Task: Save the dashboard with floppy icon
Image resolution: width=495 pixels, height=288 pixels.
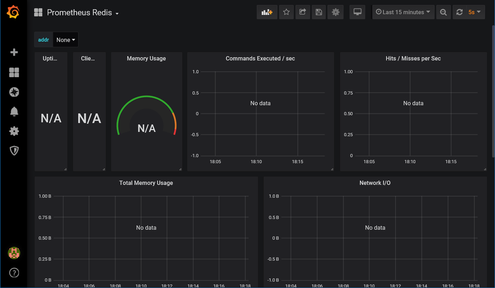Action: click(318, 12)
